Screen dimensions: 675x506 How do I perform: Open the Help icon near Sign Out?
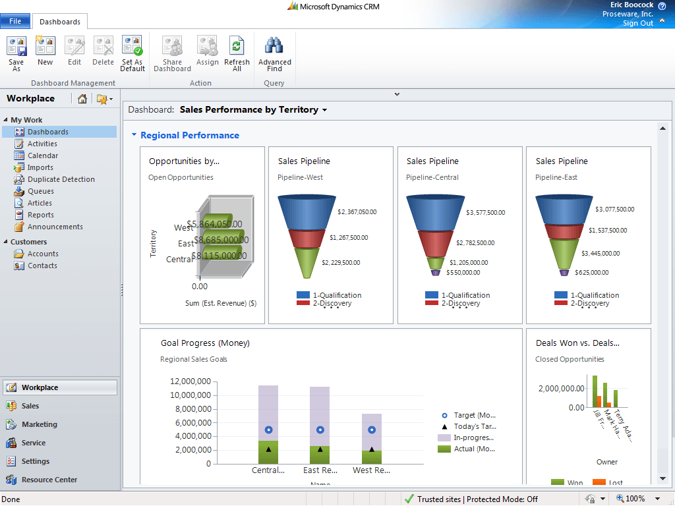[x=663, y=5]
